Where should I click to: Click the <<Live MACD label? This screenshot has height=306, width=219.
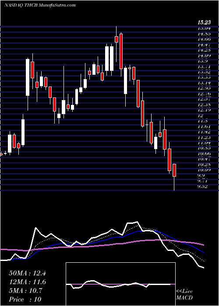click(x=184, y=294)
